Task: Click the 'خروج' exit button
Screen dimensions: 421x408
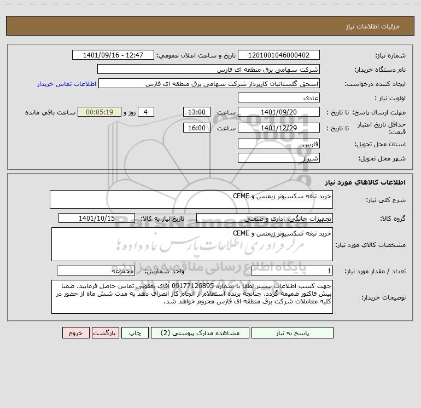Action: point(75,332)
